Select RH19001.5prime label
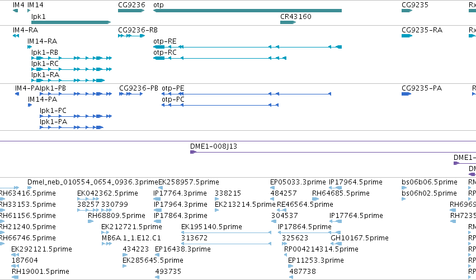The width and height of the screenshot is (476, 280). (x=40, y=272)
